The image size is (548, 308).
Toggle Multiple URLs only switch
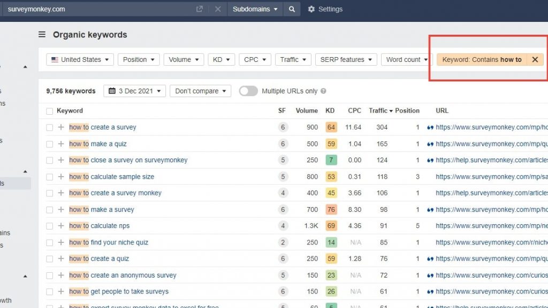pos(248,91)
